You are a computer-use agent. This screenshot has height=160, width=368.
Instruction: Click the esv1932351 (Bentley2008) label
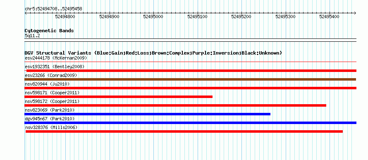(55, 67)
